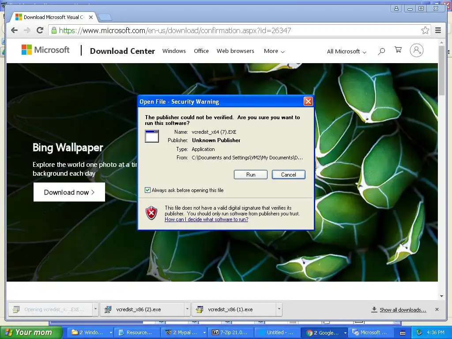Close the Open File Security Warning dialog
This screenshot has height=339, width=452.
coord(308,102)
